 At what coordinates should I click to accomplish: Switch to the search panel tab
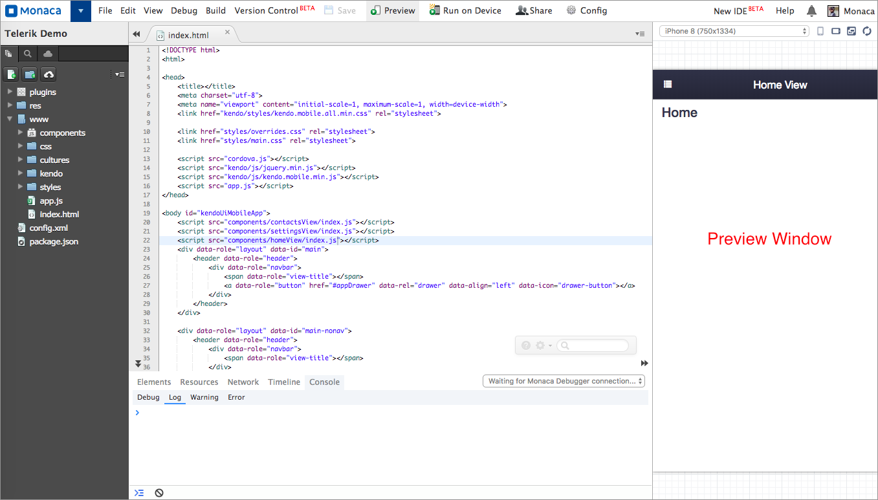click(x=28, y=54)
